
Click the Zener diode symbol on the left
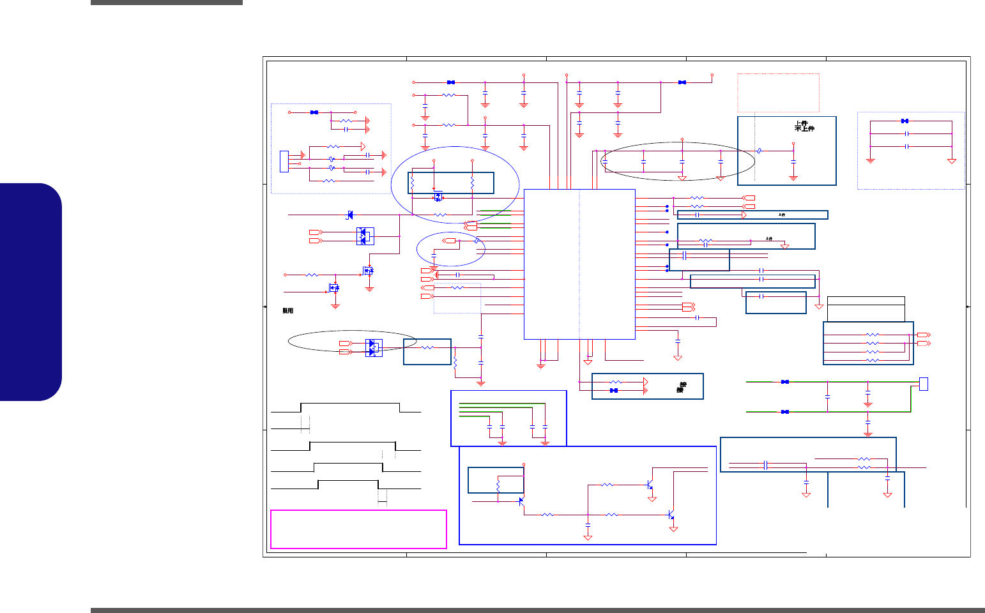(x=349, y=215)
